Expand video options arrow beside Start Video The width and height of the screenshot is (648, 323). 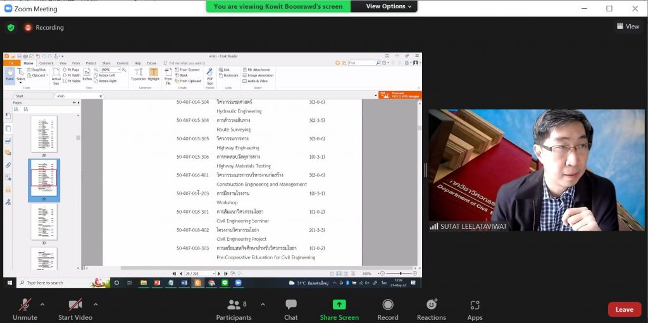point(96,304)
